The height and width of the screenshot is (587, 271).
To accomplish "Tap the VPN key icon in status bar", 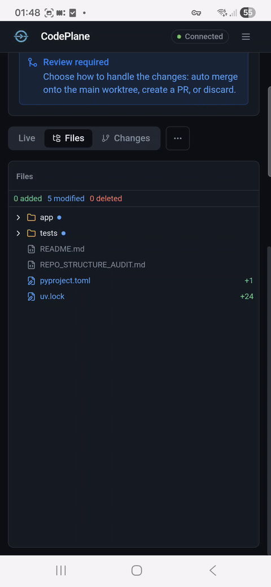I will coord(196,13).
